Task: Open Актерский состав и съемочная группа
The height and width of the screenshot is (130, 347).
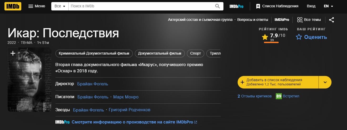Action: click(200, 20)
